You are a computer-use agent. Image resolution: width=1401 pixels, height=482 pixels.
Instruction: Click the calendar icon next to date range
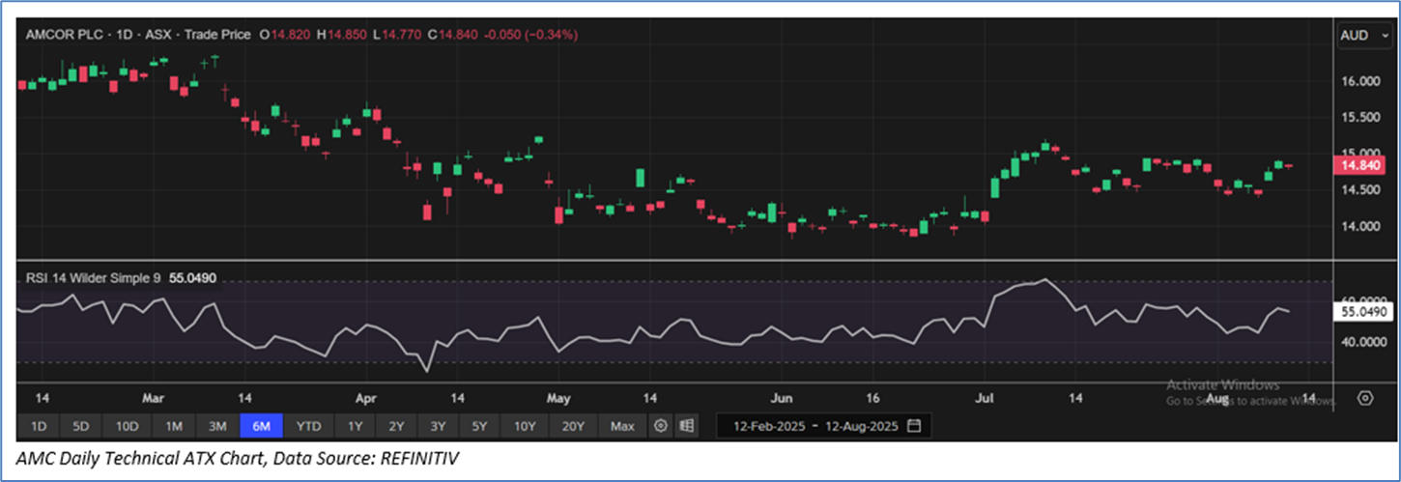pos(914,426)
